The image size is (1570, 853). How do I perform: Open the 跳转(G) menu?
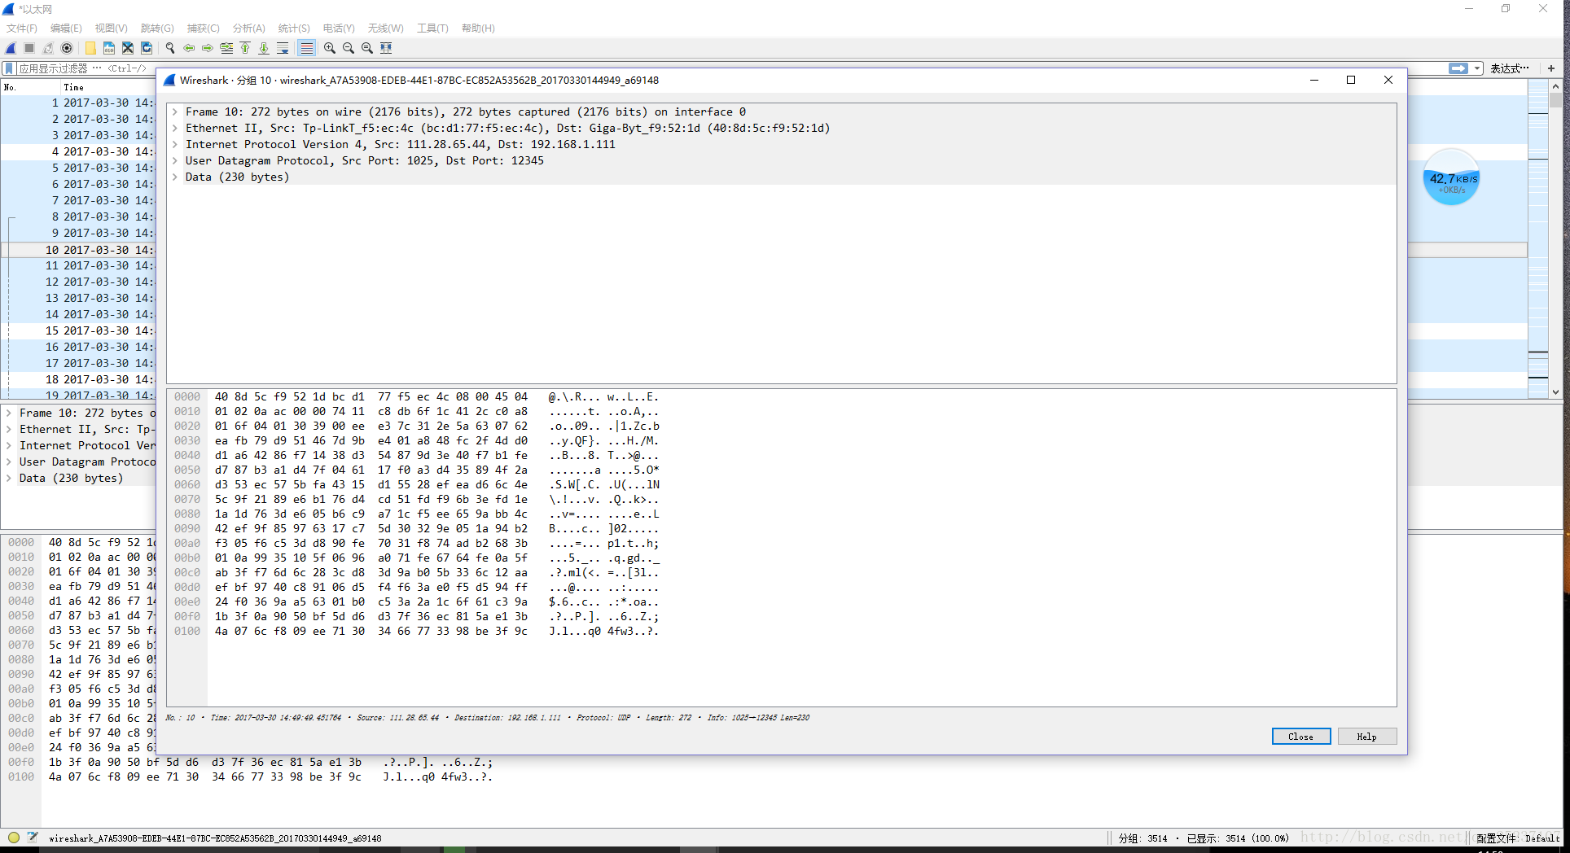[x=157, y=28]
